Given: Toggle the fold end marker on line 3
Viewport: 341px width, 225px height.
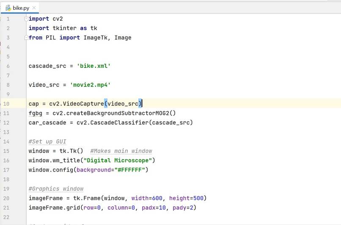Looking at the screenshot, I should pyautogui.click(x=26, y=38).
